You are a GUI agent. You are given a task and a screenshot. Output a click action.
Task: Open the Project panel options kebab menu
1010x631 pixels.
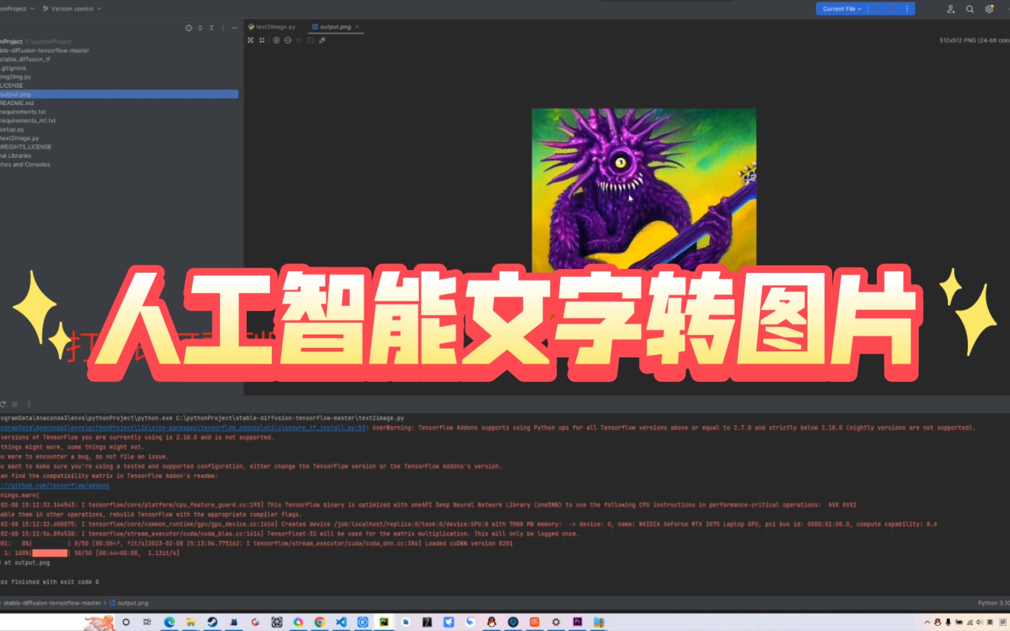tap(222, 27)
